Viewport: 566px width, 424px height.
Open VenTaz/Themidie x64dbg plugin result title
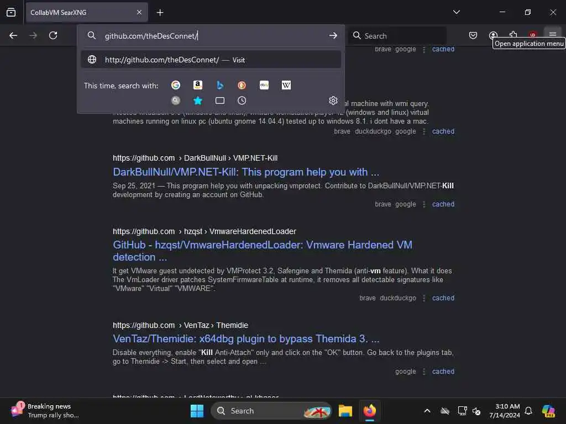click(x=246, y=339)
